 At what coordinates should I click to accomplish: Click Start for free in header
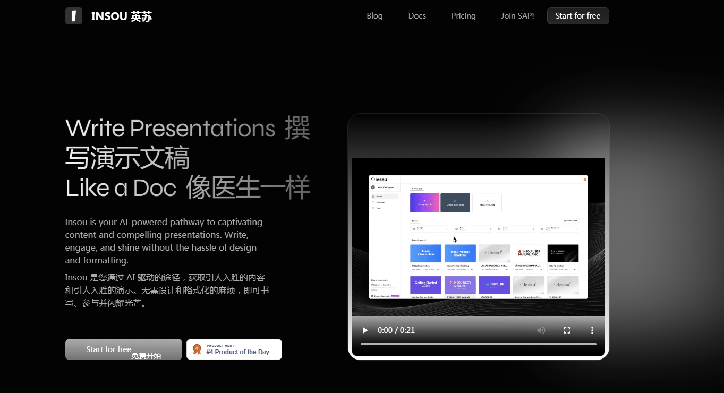578,16
